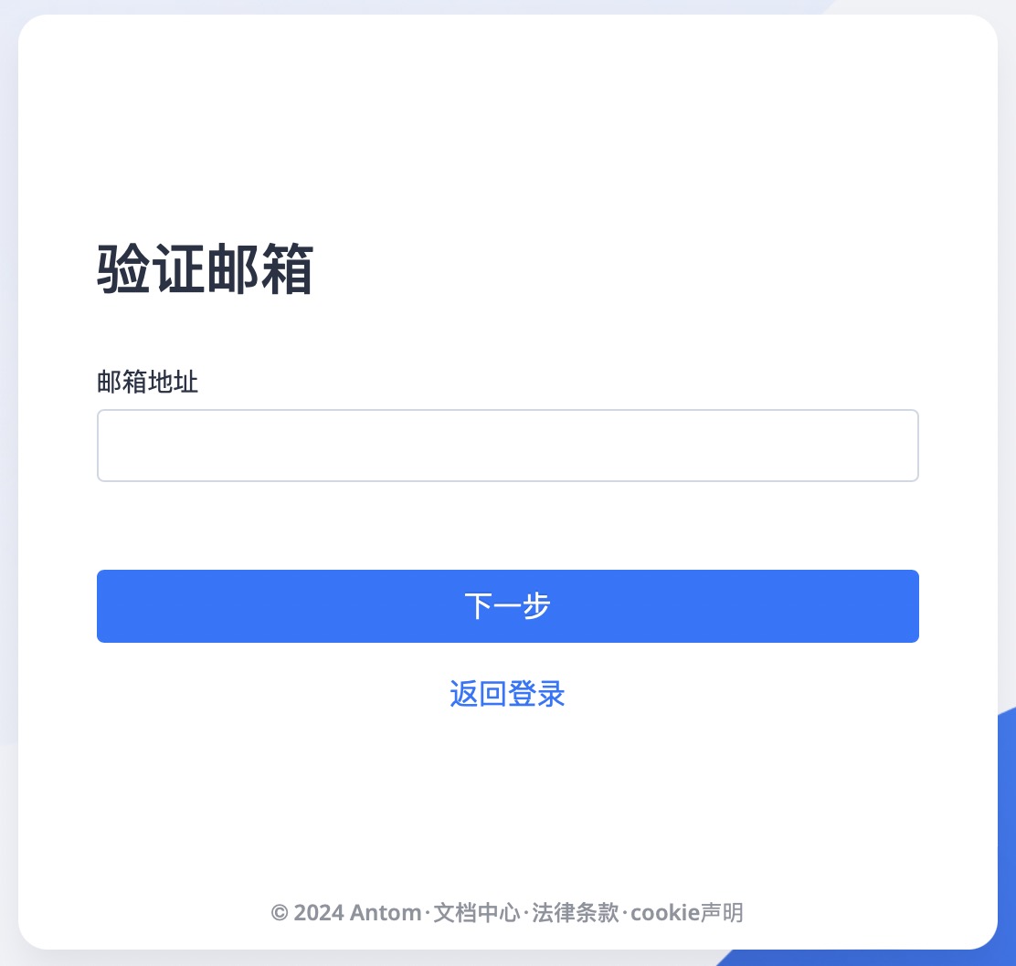This screenshot has height=966, width=1016.
Task: Click the 验证邮箱 page heading
Action: click(205, 268)
